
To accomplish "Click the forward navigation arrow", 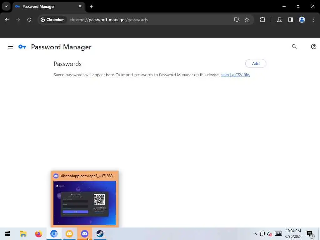I will pos(18,20).
